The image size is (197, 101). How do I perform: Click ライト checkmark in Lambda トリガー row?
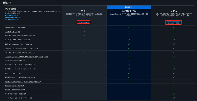coord(84,48)
